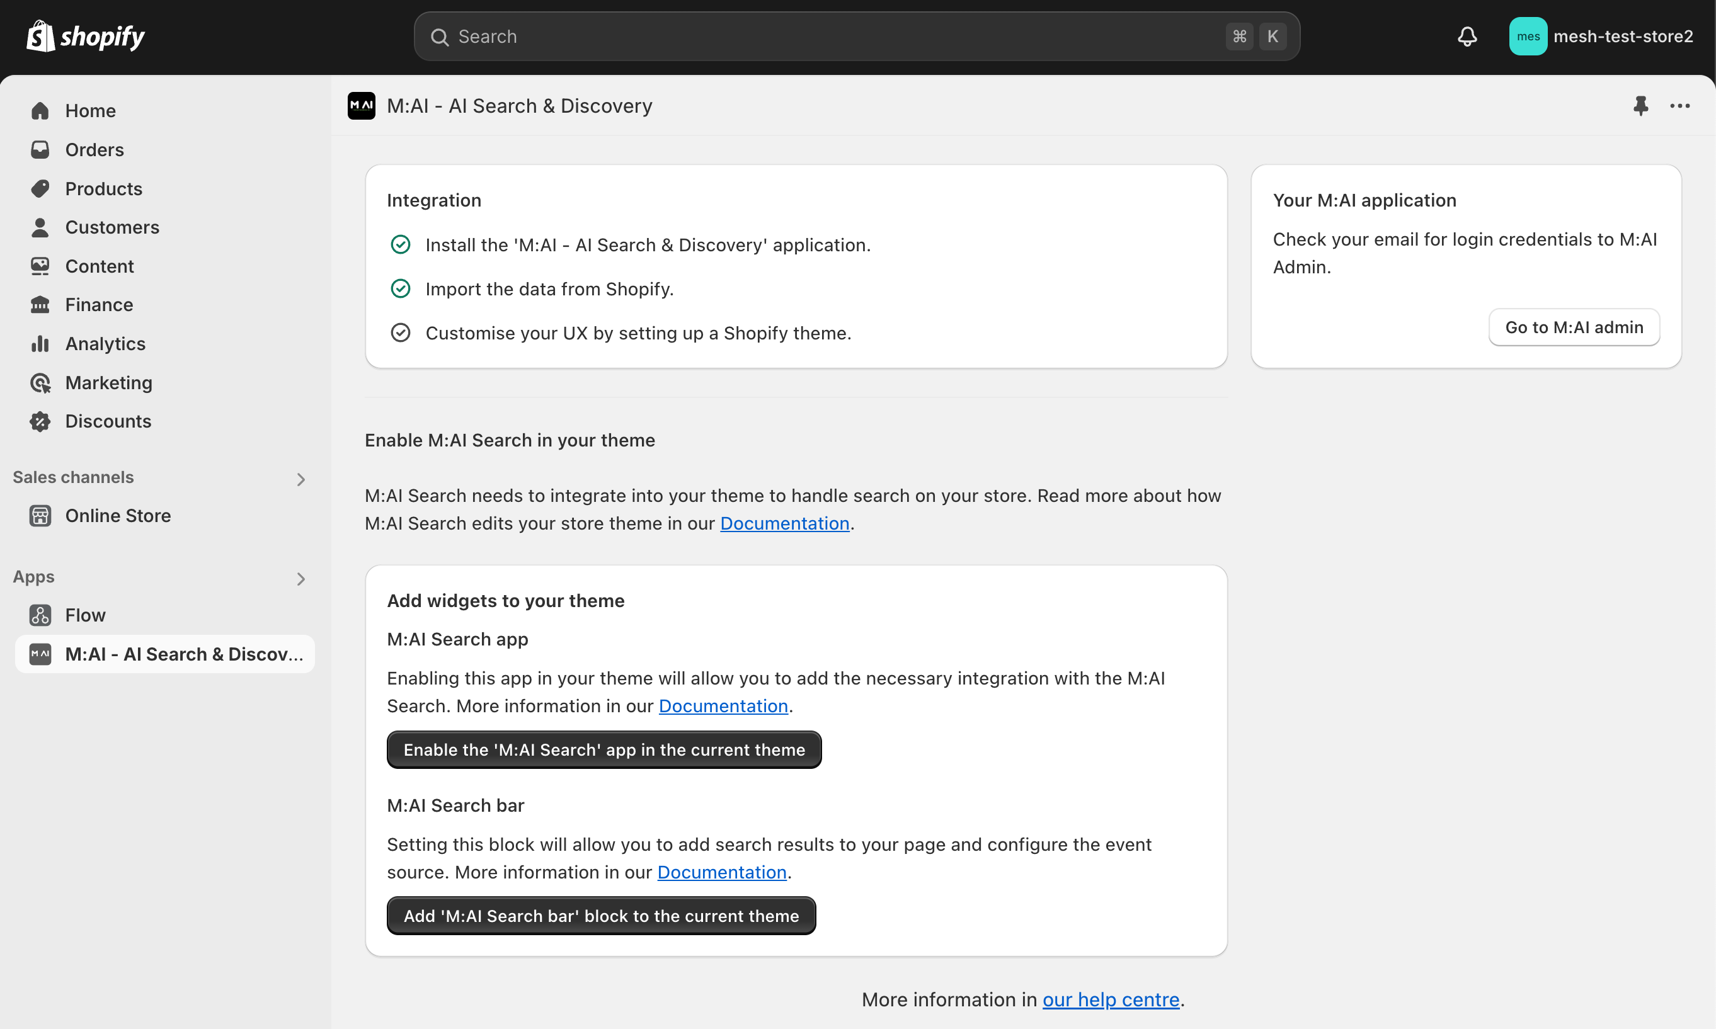The height and width of the screenshot is (1029, 1716).
Task: Click Go to M:AI admin button
Action: (x=1574, y=327)
